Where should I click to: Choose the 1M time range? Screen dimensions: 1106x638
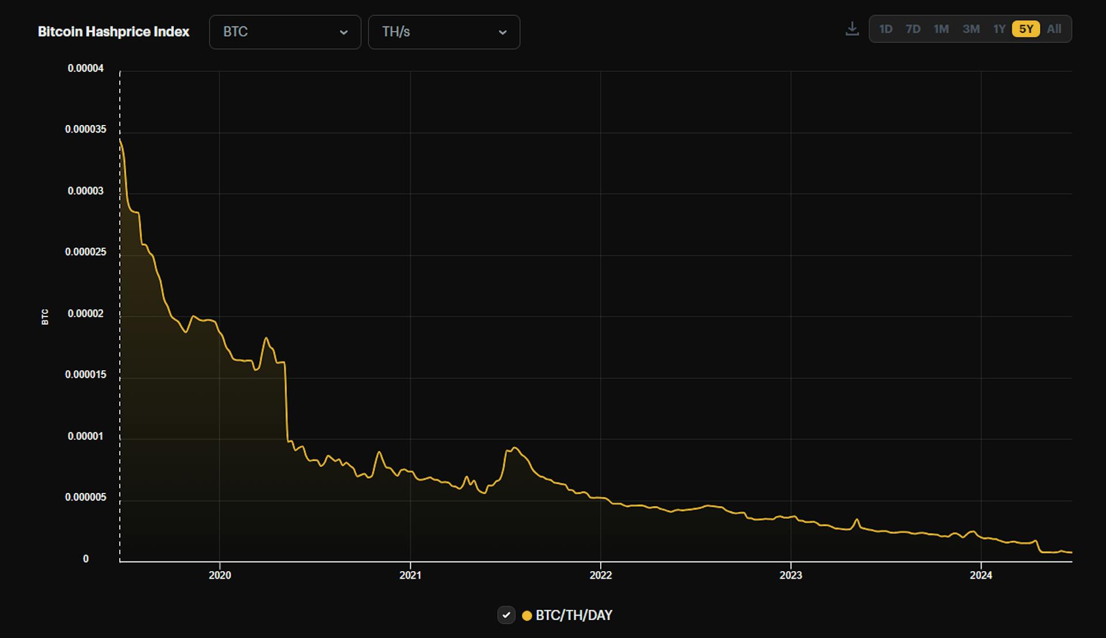941,29
